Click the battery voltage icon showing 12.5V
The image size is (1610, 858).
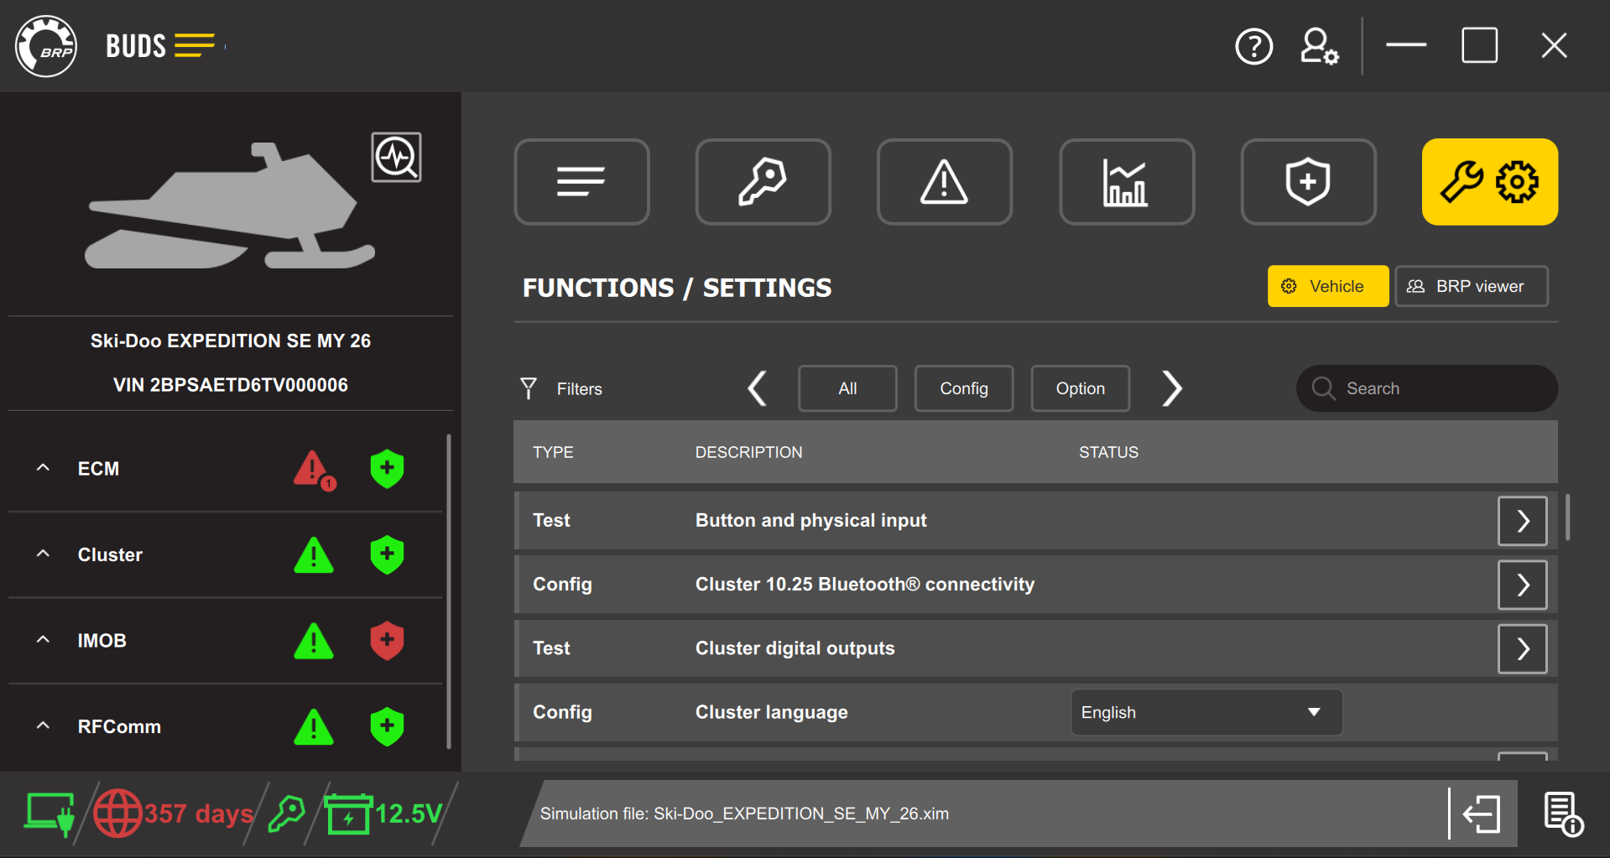point(350,811)
